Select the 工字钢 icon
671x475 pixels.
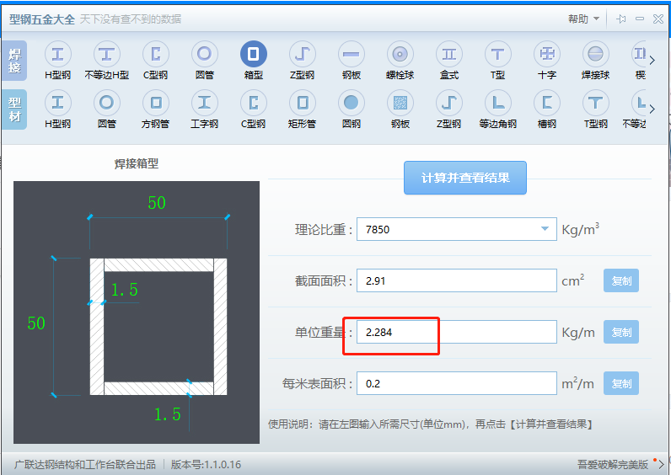pos(205,103)
